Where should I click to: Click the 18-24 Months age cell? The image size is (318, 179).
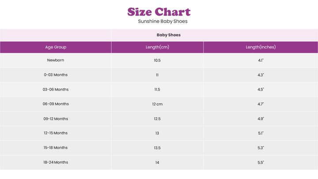pyautogui.click(x=56, y=162)
